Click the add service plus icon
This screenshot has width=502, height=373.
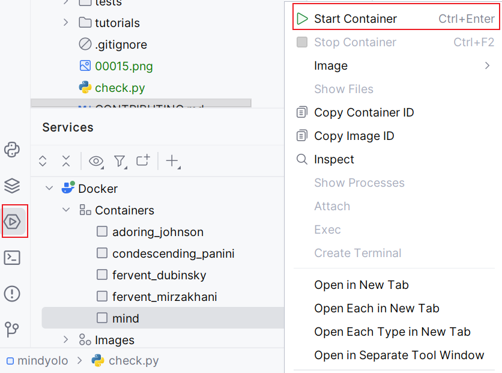click(170, 161)
